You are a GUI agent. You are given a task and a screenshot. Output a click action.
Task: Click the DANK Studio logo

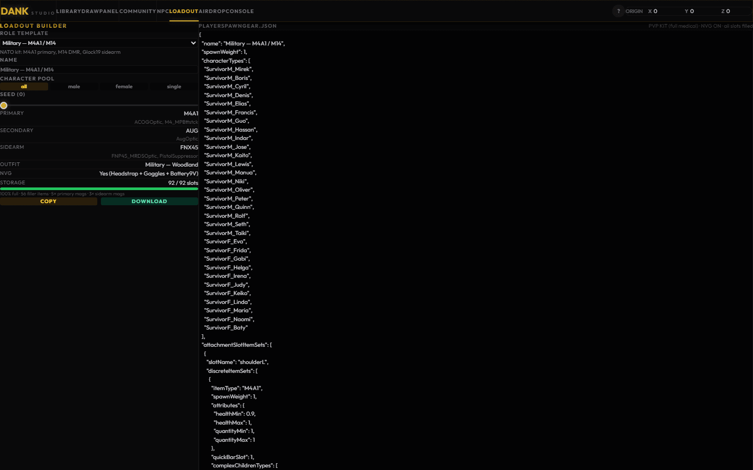[x=27, y=11]
